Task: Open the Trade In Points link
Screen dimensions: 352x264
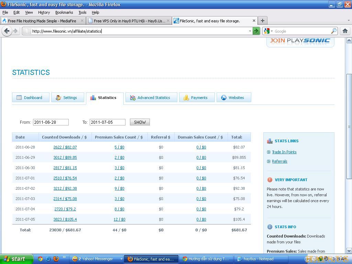Action: click(284, 152)
